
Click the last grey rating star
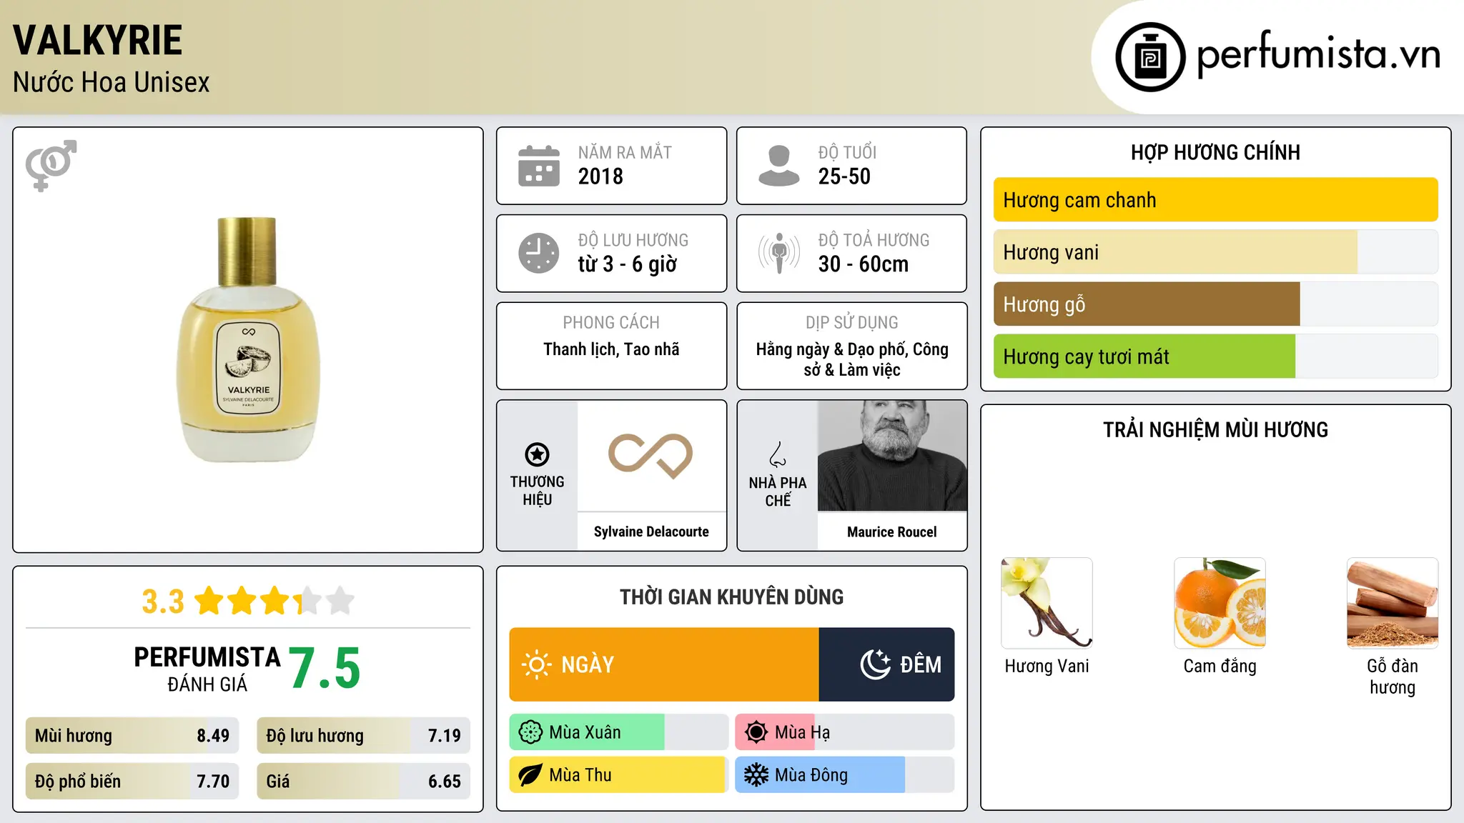(340, 600)
